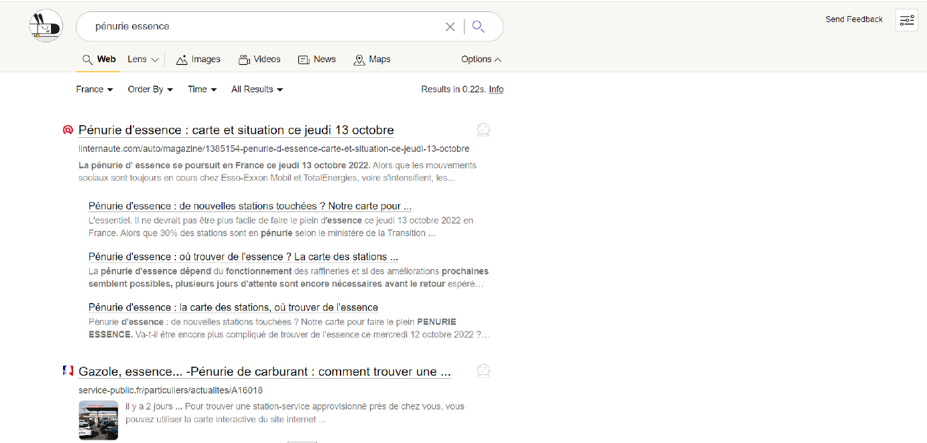Open the Order By dropdown
The width and height of the screenshot is (927, 443).
tap(150, 90)
